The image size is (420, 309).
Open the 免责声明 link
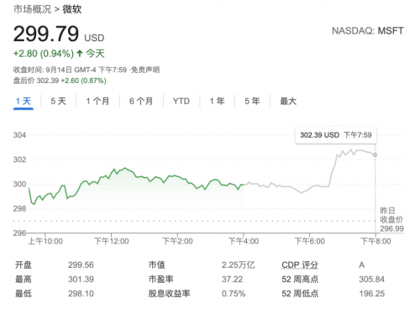(145, 70)
